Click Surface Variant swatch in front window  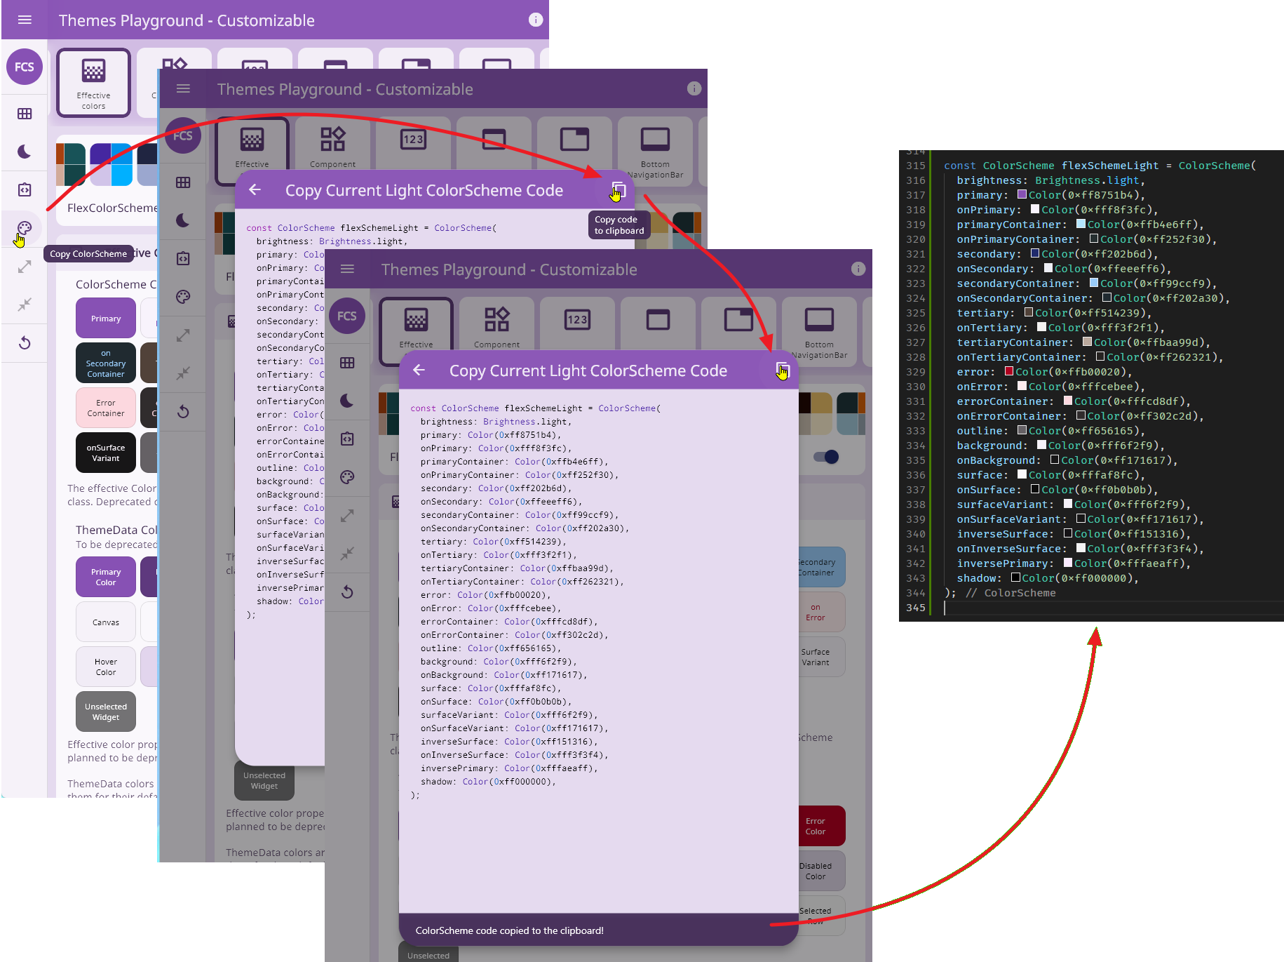click(821, 657)
